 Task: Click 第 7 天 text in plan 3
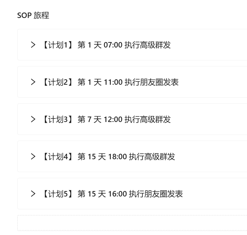pyautogui.click(x=89, y=119)
